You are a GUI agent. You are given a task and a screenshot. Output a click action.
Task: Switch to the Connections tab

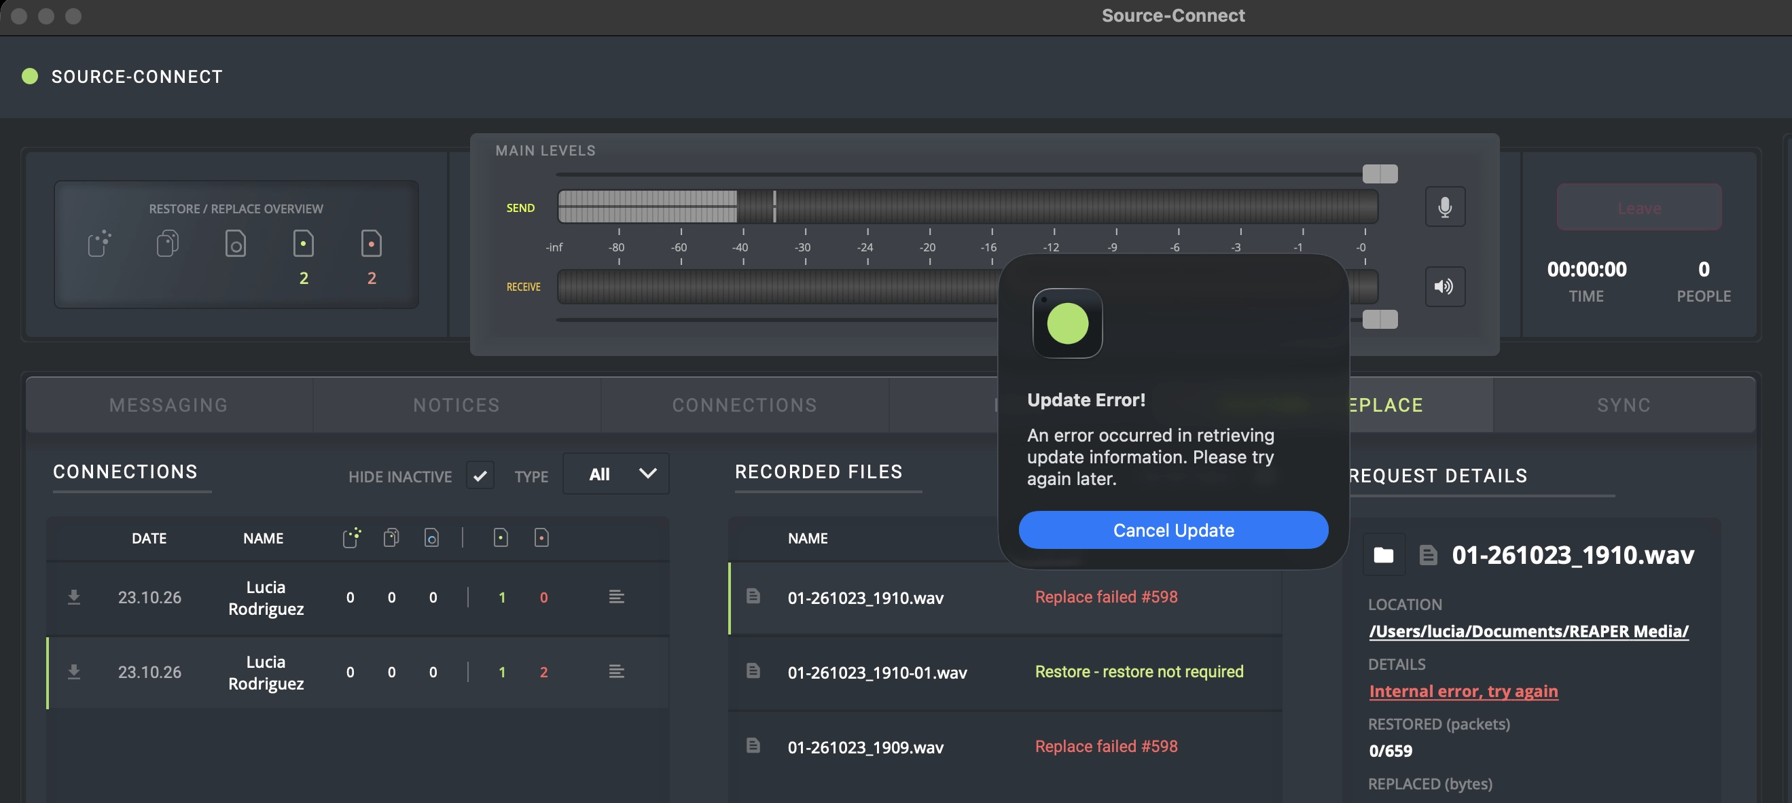coord(745,405)
